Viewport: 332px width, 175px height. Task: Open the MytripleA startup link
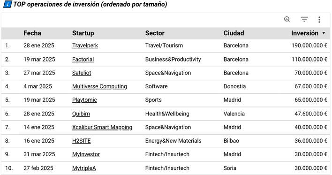(84, 168)
